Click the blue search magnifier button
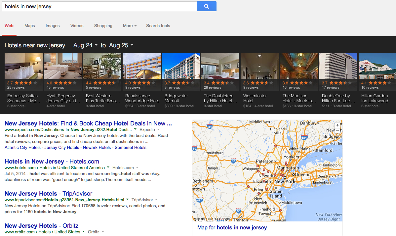The height and width of the screenshot is (236, 396). [206, 6]
